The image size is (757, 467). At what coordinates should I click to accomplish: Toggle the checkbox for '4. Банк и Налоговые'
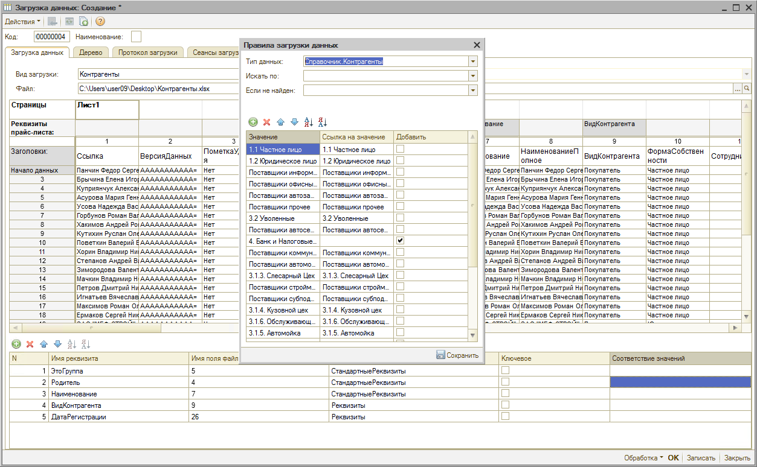tap(400, 240)
